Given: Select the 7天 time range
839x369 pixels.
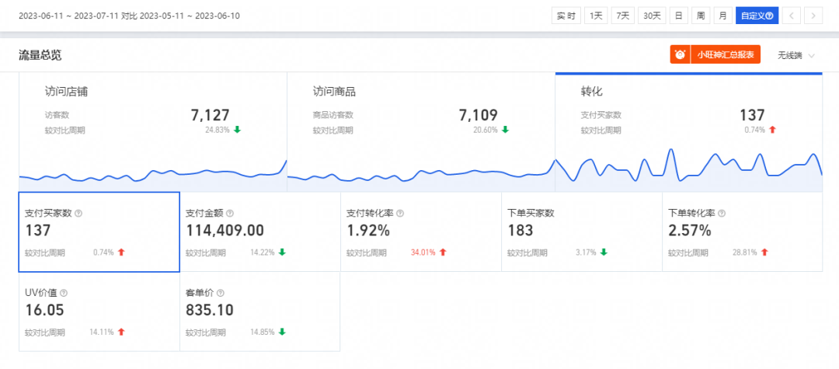Looking at the screenshot, I should [621, 16].
